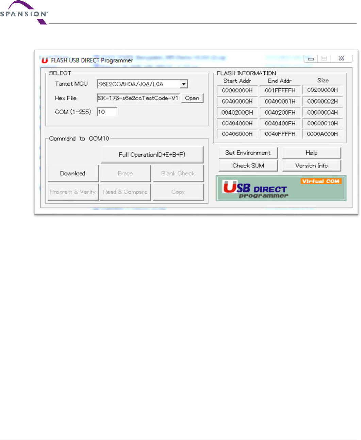Click start address 0040200CH cell
Screen dimensions: 361x440
237,112
